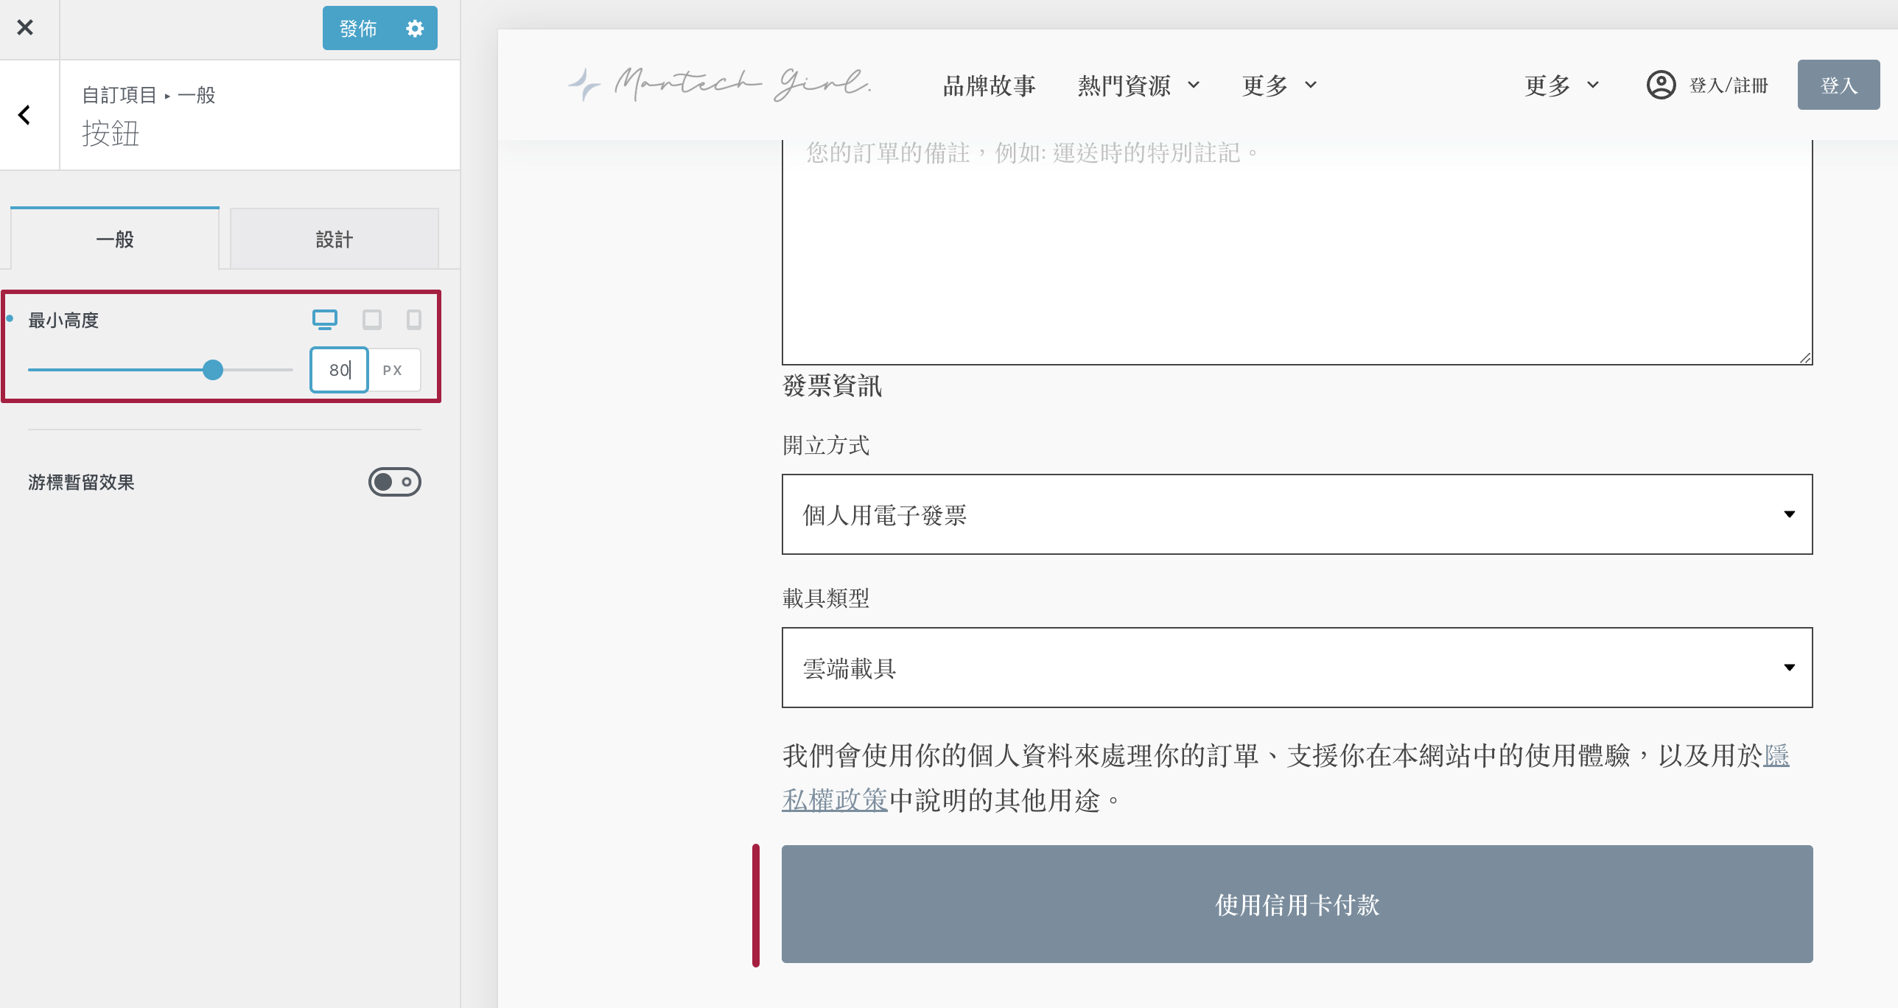Select the desktop device preview icon

point(324,319)
